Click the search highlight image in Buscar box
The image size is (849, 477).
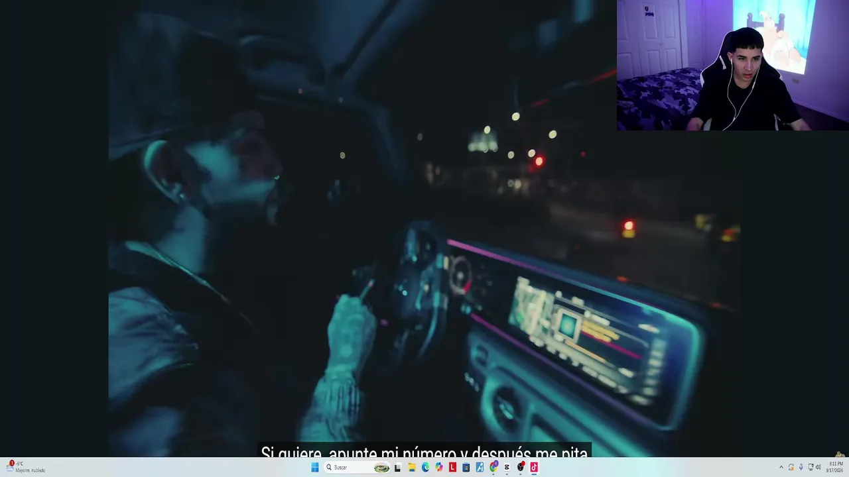coord(381,467)
